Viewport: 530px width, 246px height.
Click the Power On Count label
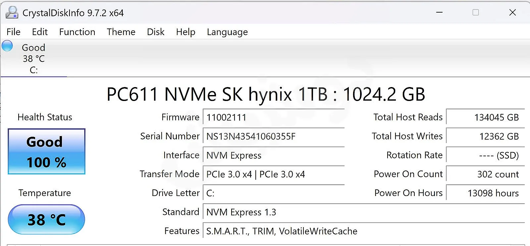[x=408, y=174]
